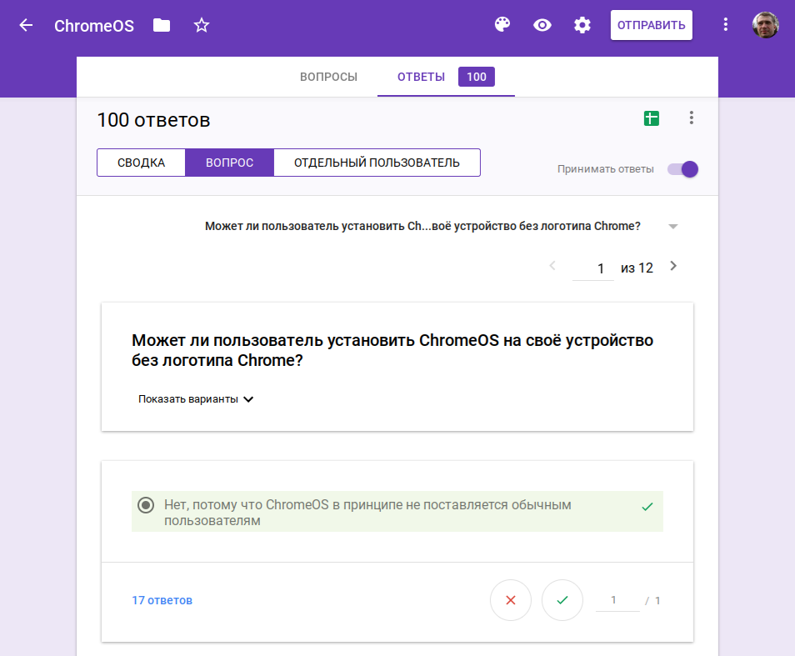Screen dimensions: 795x656
Task: Open the question selector dropdown
Action: [673, 226]
